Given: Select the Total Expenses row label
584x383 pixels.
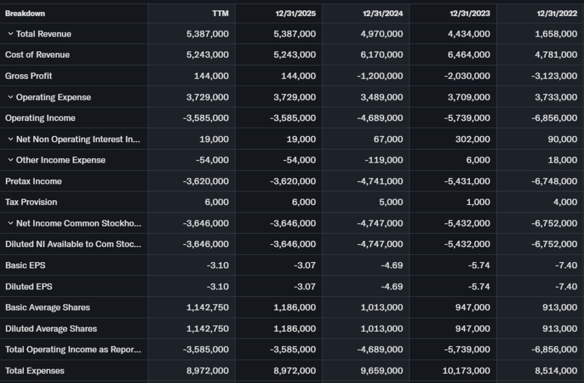Looking at the screenshot, I should pos(35,370).
